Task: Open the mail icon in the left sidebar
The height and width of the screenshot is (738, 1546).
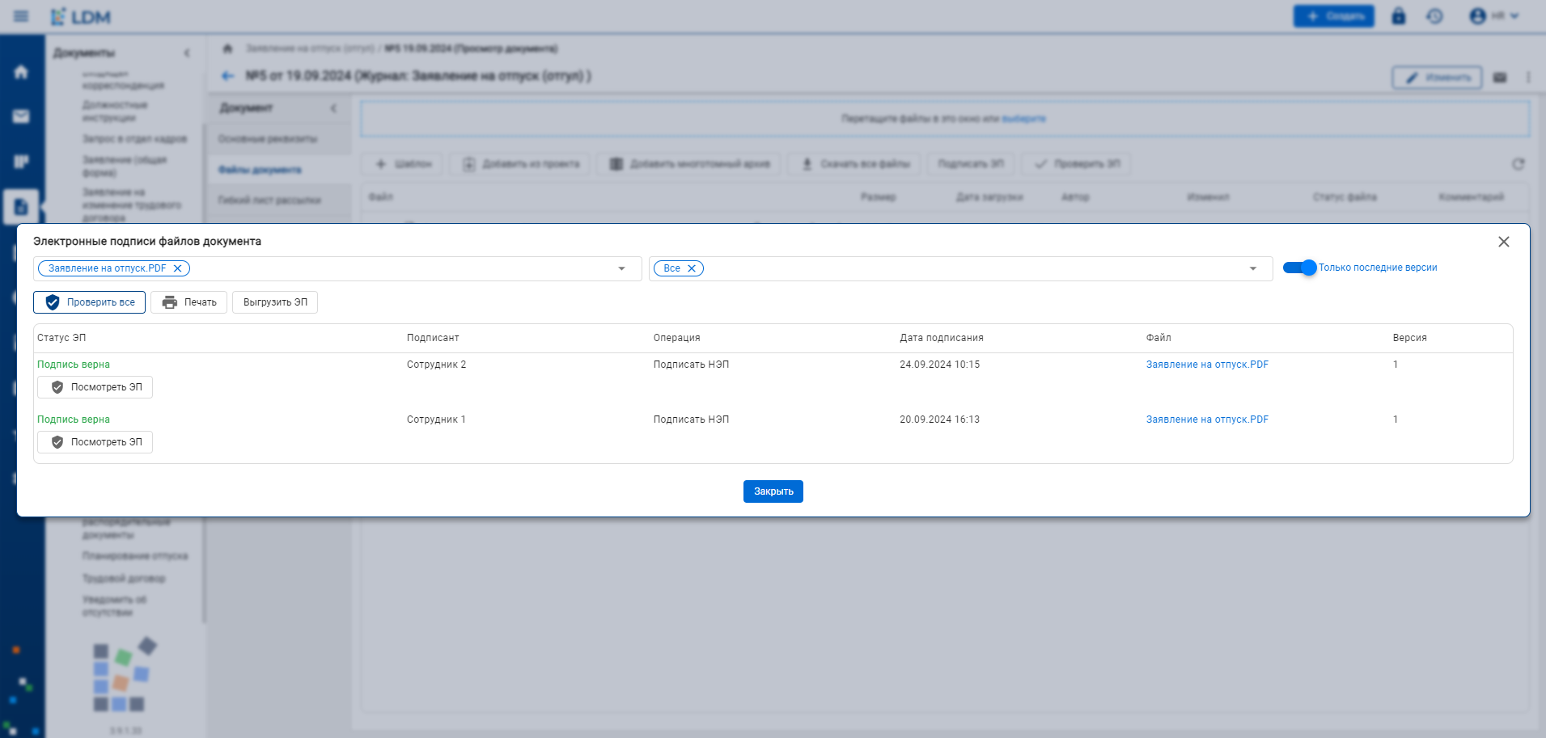Action: [21, 116]
